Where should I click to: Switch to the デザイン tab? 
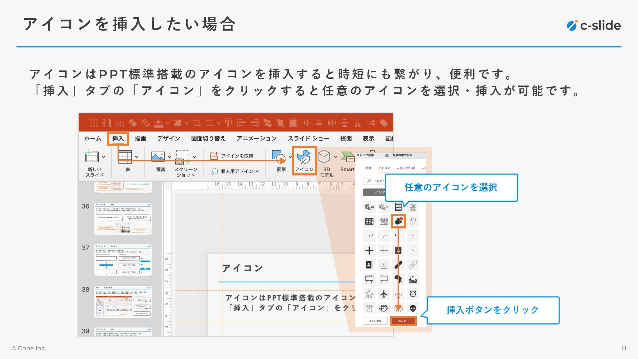168,138
